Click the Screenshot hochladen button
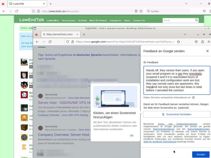 coord(177,114)
